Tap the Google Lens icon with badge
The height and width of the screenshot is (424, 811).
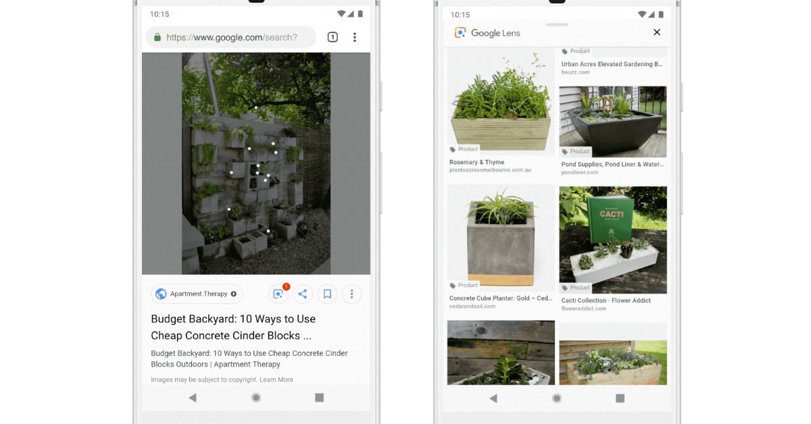[278, 294]
